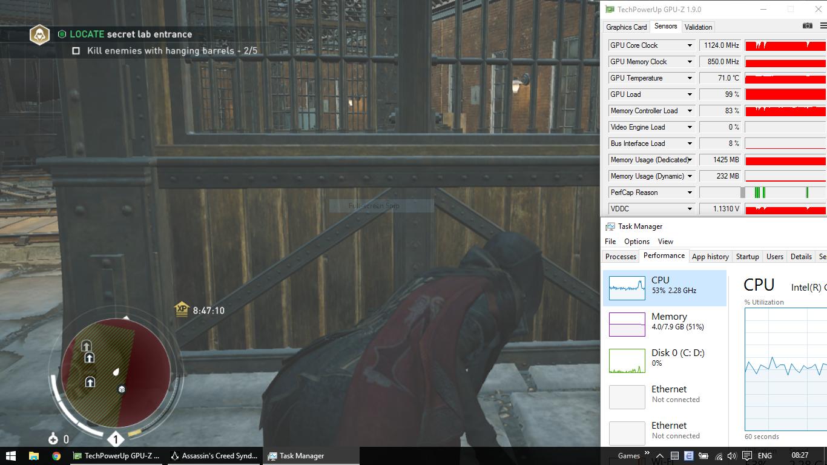Open the Options menu in Task Manager
Screen dimensions: 827x465
coord(637,241)
